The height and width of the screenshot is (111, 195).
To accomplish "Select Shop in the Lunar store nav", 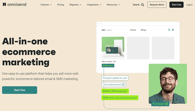I will [x=143, y=30].
